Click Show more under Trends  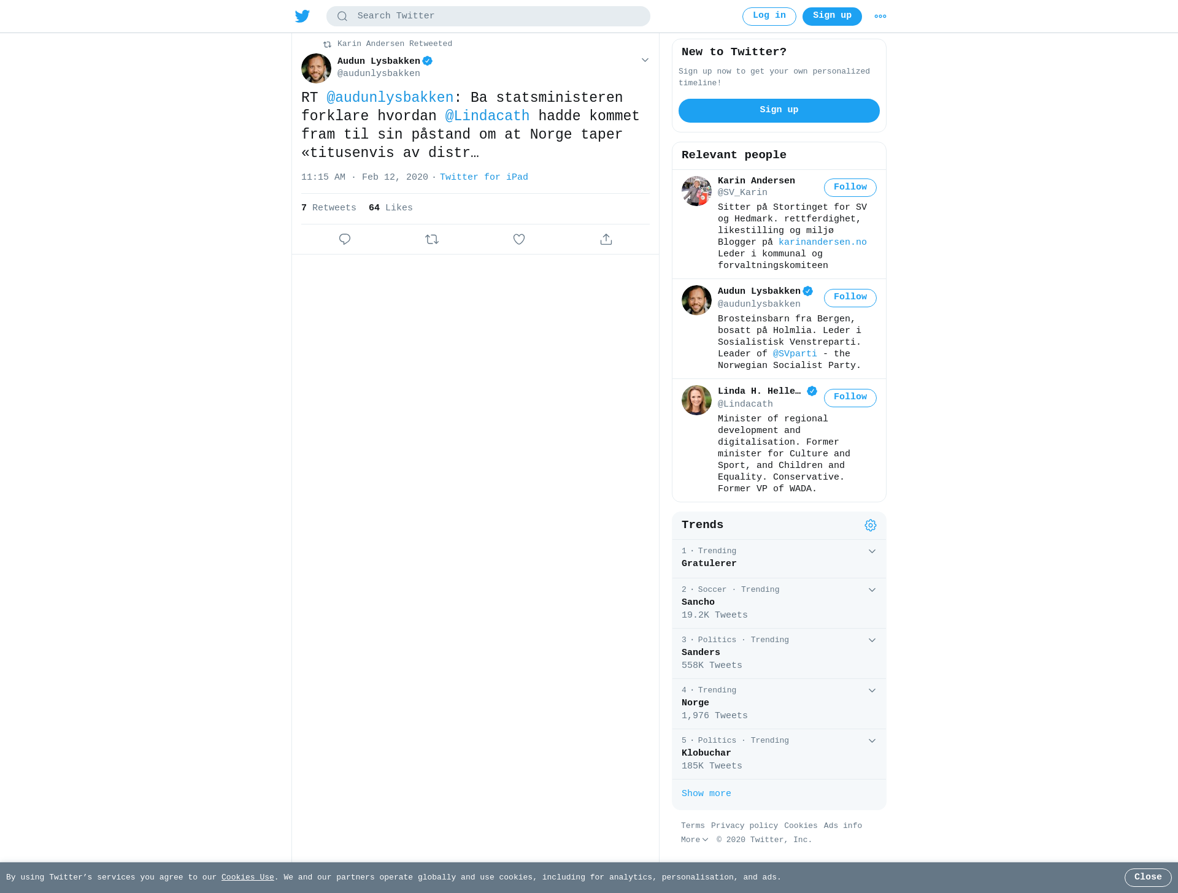pos(706,794)
